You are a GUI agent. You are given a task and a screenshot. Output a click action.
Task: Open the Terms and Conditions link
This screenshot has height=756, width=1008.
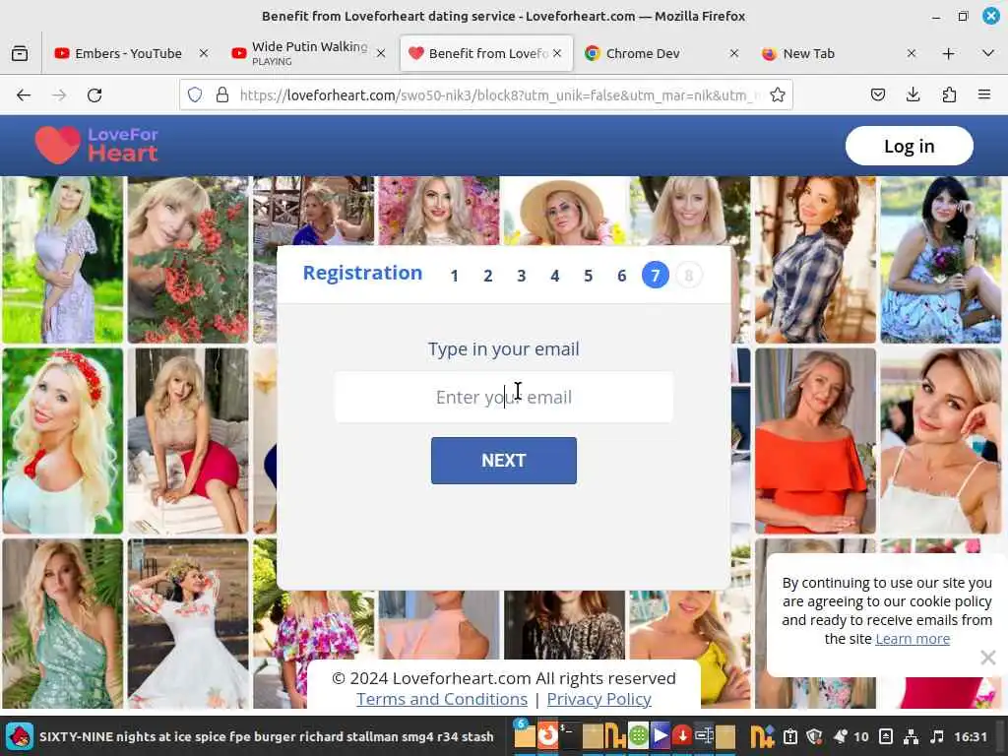(442, 699)
